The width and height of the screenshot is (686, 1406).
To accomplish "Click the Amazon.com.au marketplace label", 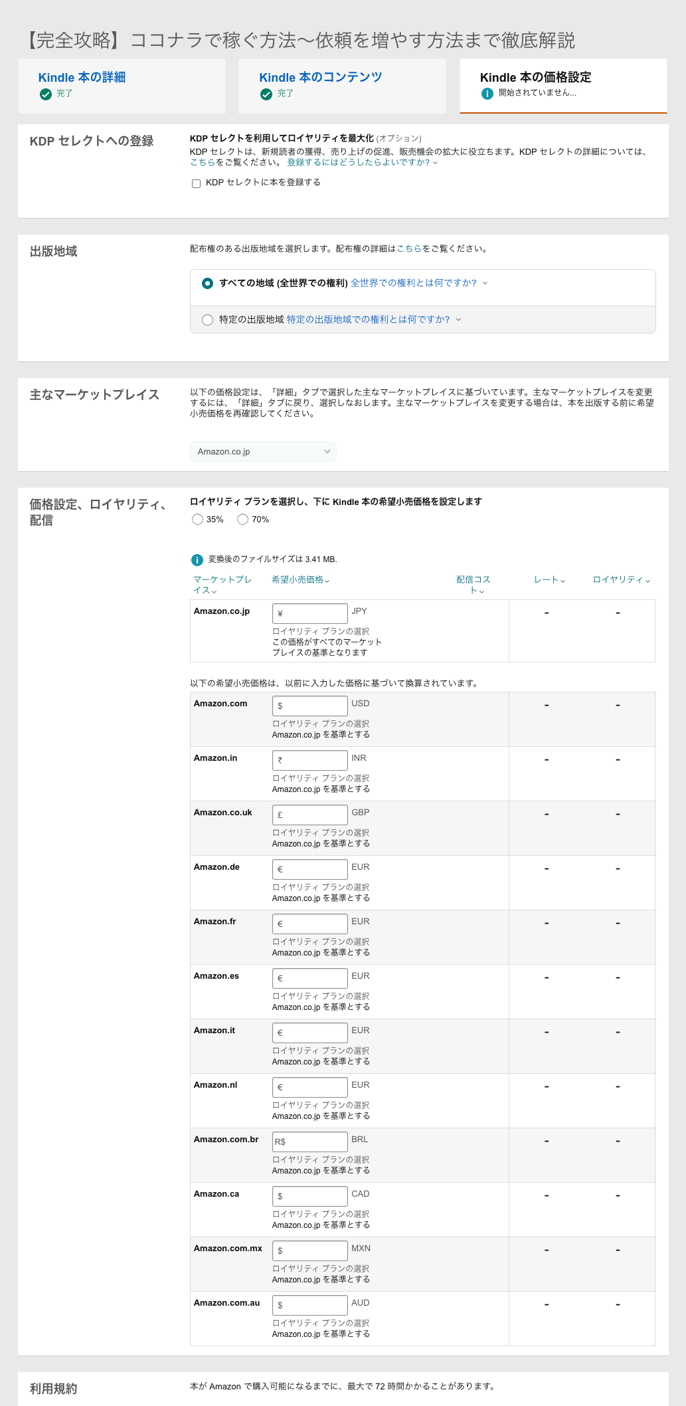I will 227,1303.
